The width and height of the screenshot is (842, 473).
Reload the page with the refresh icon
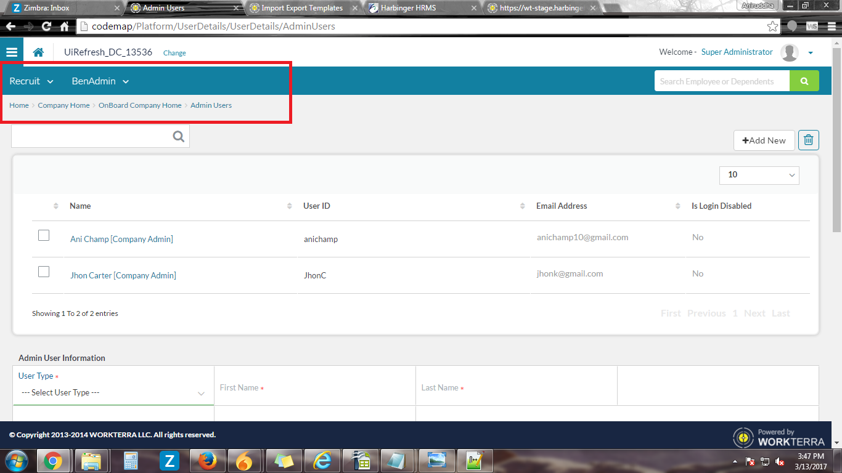click(46, 26)
